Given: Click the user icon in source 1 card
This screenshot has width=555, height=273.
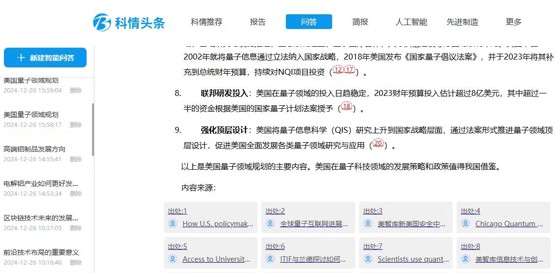Looking at the screenshot, I should [173, 223].
